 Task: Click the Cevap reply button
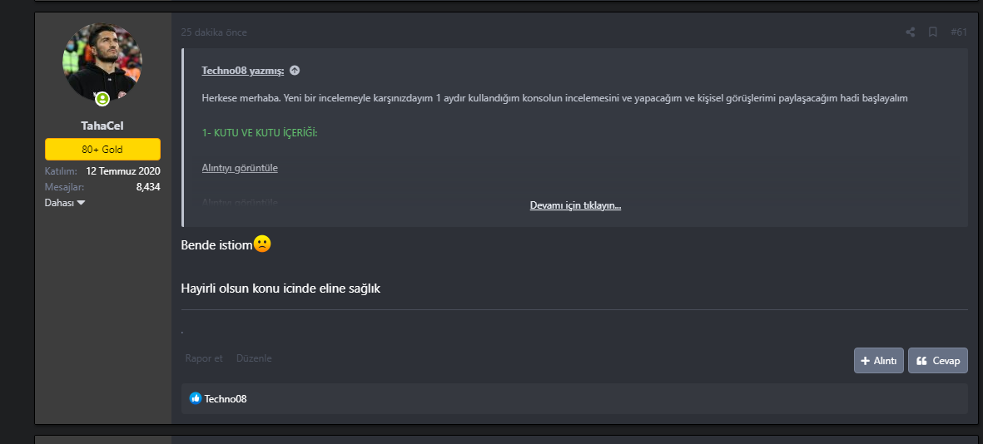click(x=937, y=360)
